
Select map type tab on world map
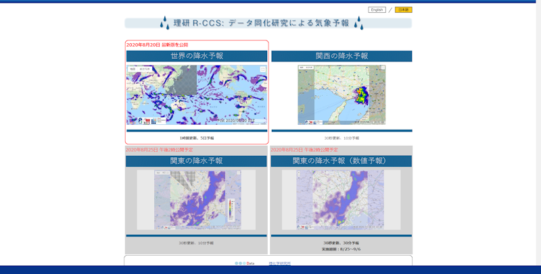133,69
